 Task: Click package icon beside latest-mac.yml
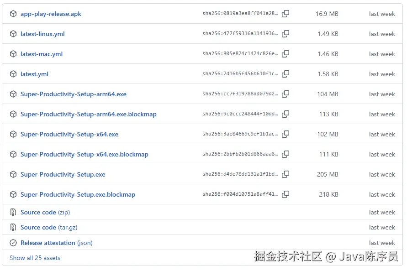point(13,54)
